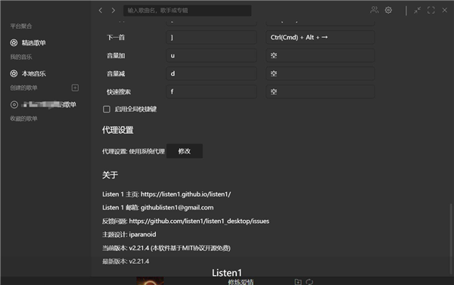Open 精选歌单 in the sidebar

[28, 43]
